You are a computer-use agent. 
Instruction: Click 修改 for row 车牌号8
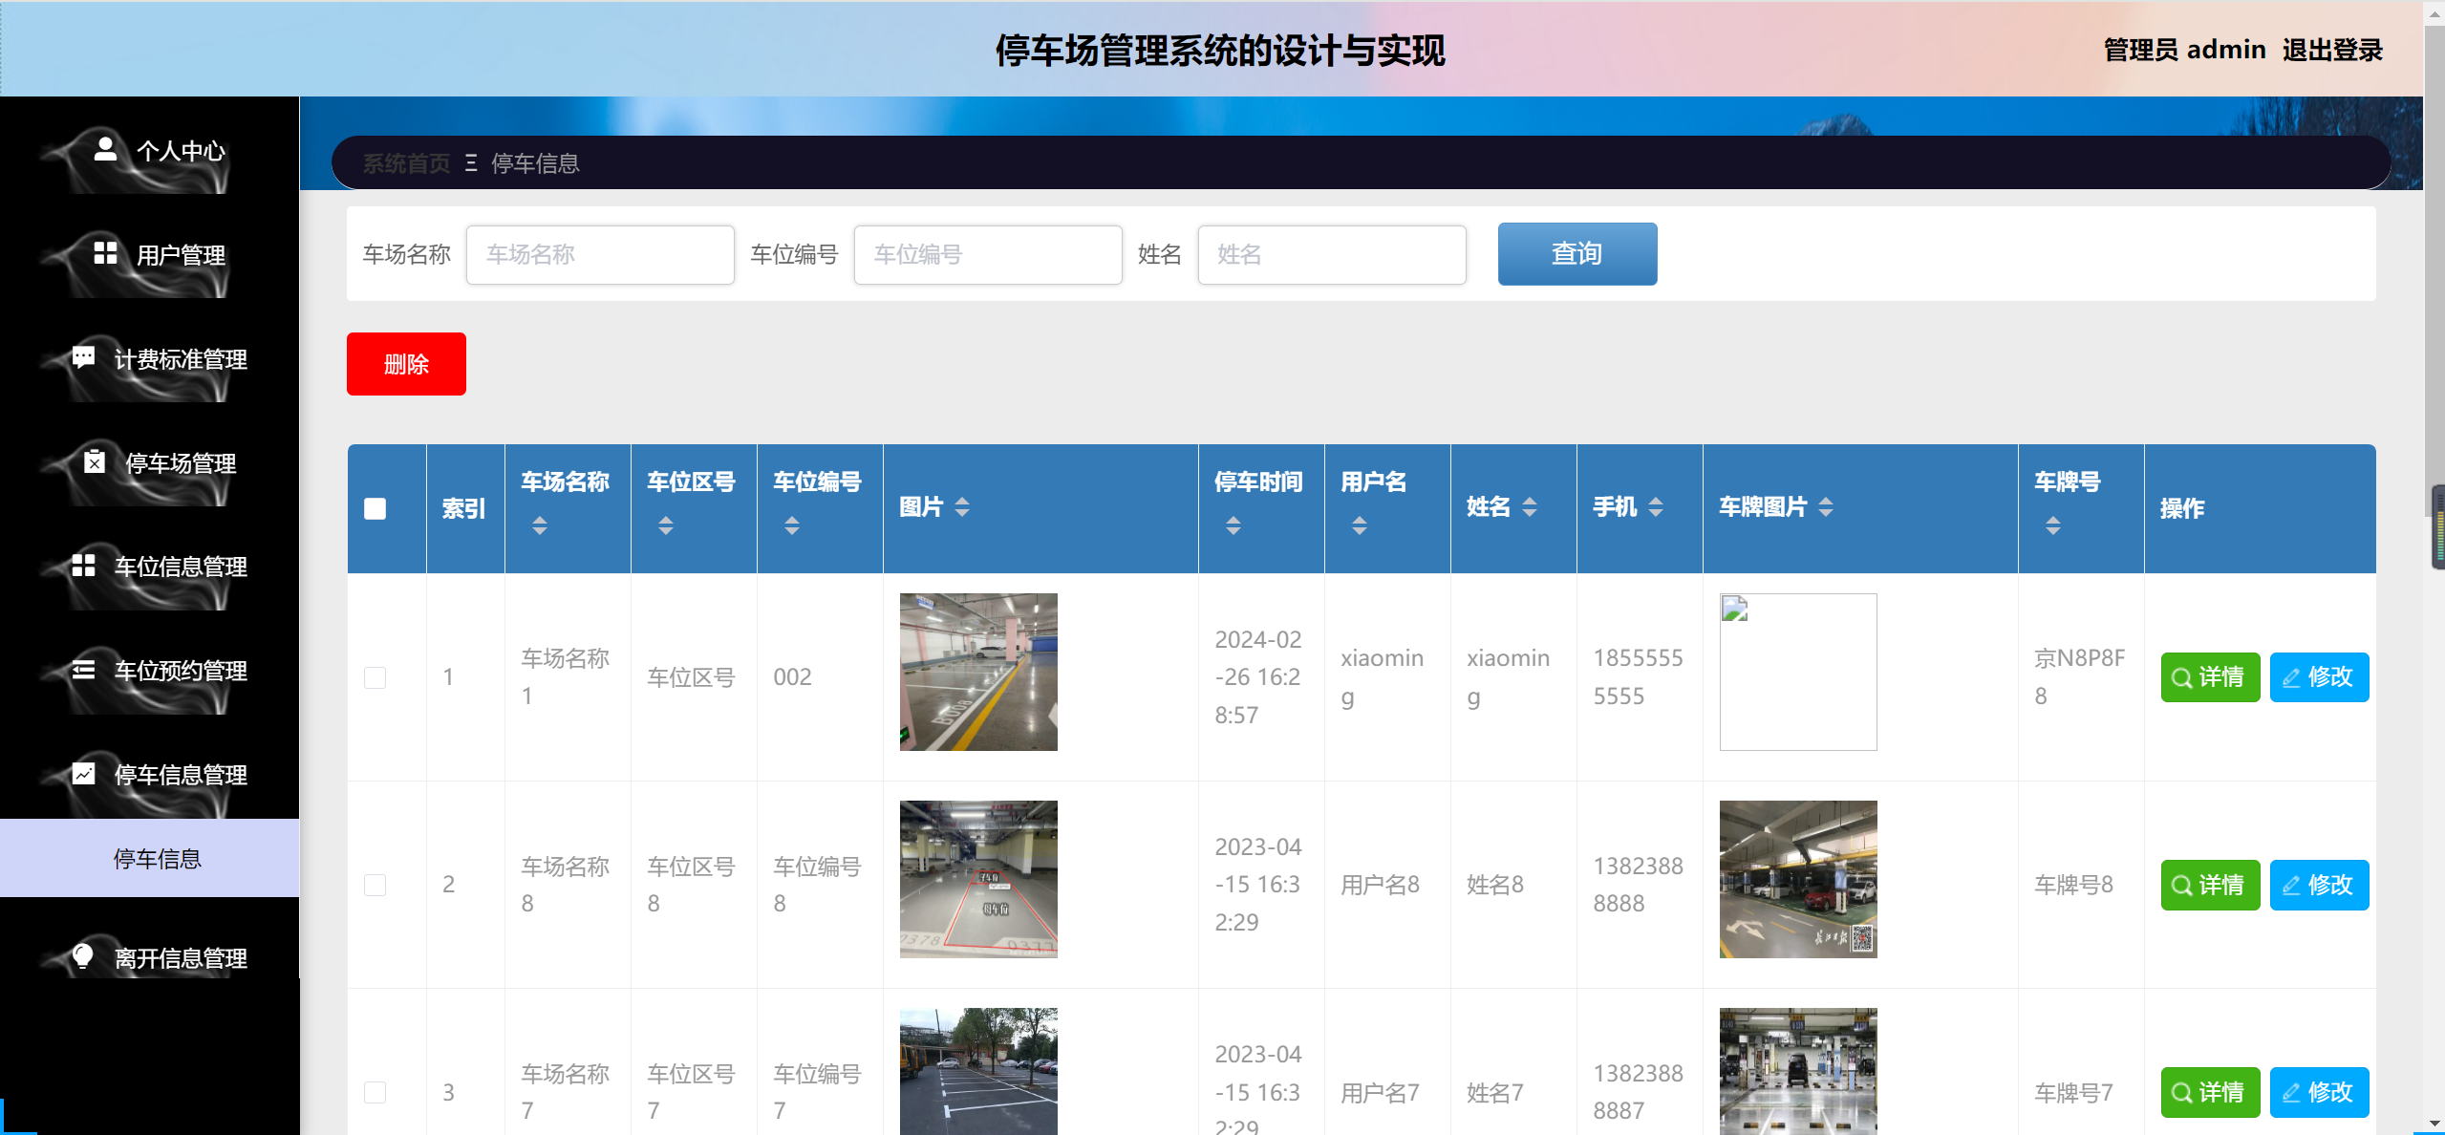click(2319, 885)
